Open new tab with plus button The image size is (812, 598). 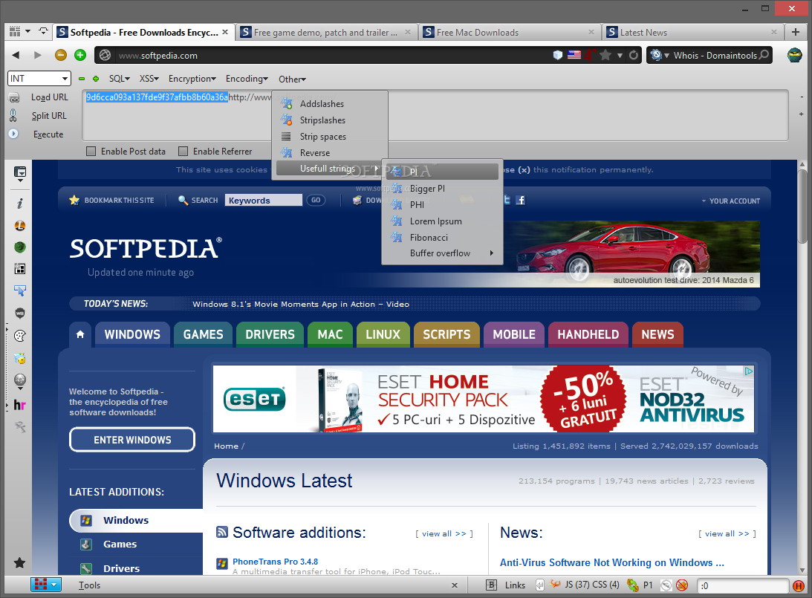(796, 32)
